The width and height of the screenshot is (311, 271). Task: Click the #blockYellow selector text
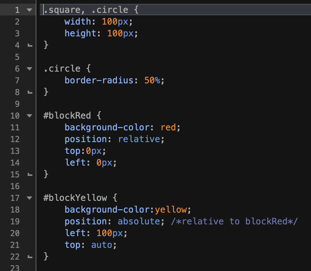75,198
